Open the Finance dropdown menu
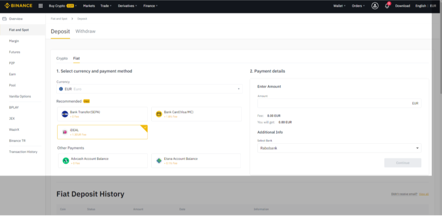This screenshot has width=442, height=216. [150, 6]
